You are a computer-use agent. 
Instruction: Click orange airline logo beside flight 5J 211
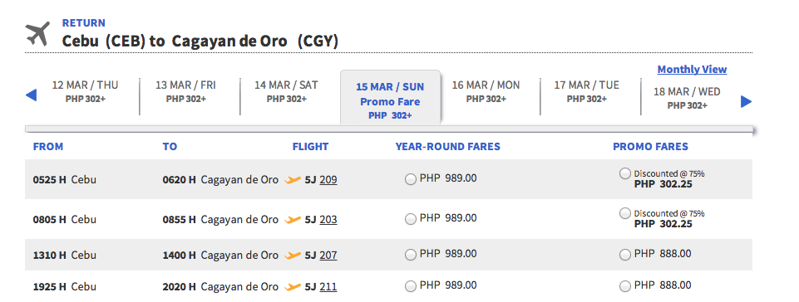[x=293, y=287]
